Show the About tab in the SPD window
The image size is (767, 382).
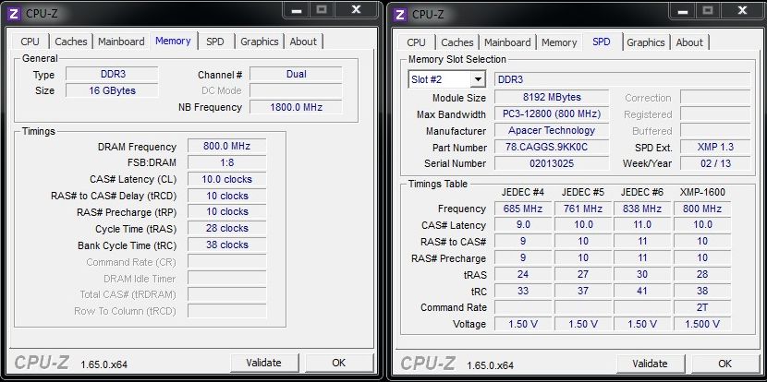tap(689, 42)
